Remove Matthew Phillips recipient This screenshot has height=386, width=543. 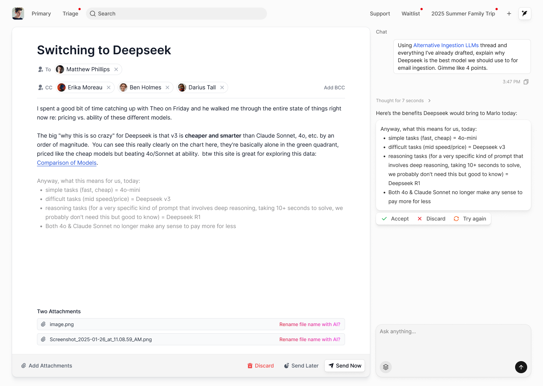(x=116, y=69)
